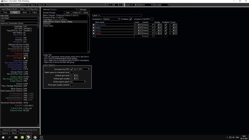Open File Explorer from taskbar

coord(16,137)
